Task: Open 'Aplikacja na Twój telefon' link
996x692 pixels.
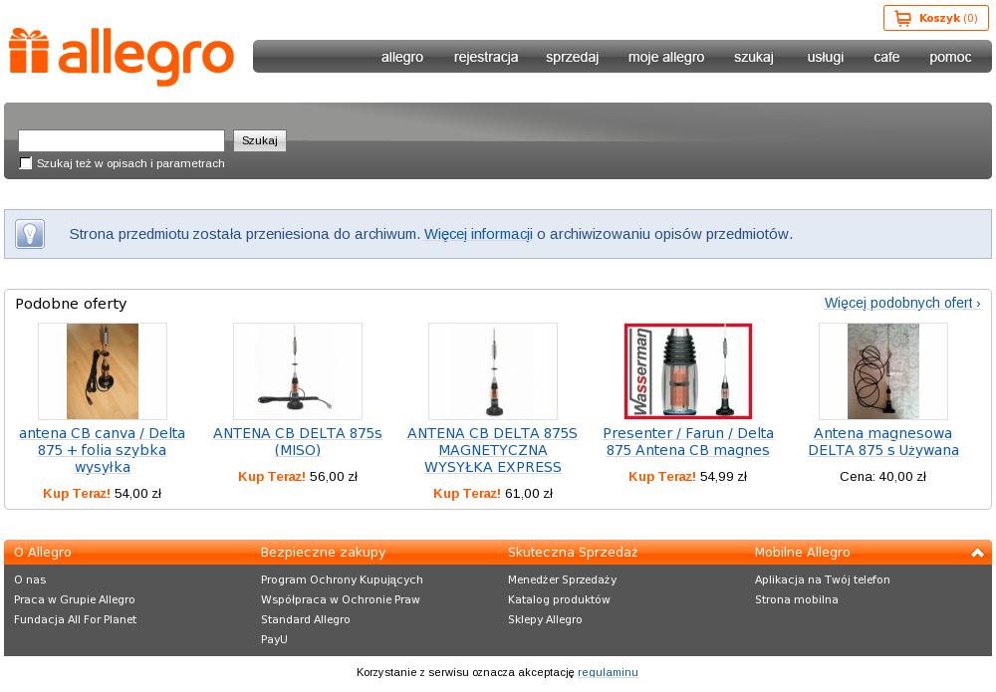Action: tap(823, 579)
